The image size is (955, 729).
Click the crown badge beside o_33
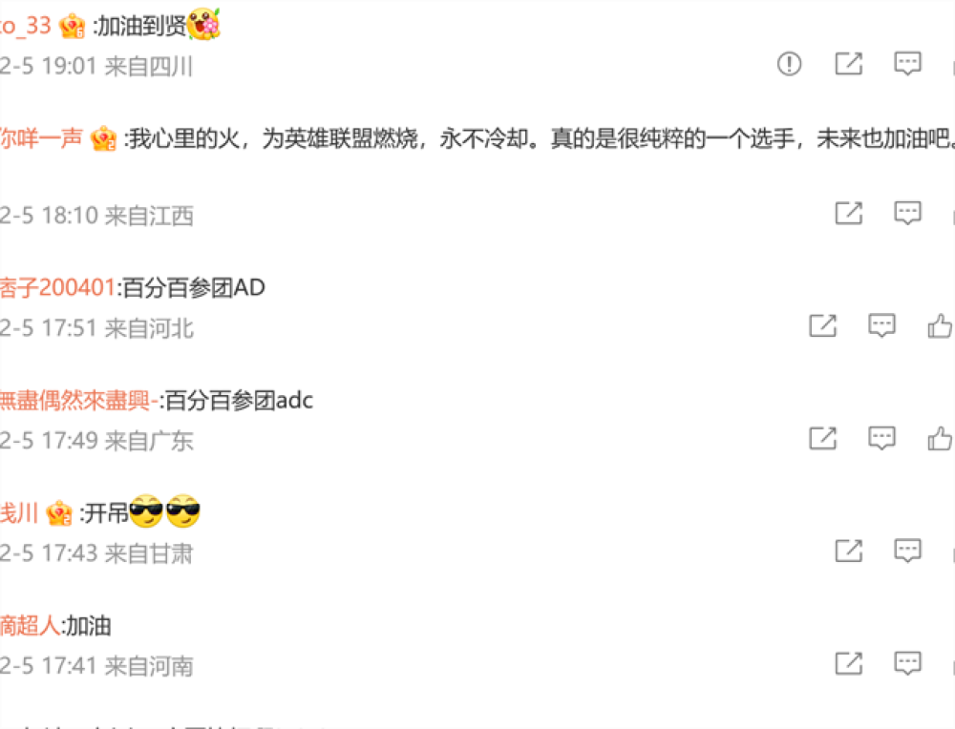[72, 26]
